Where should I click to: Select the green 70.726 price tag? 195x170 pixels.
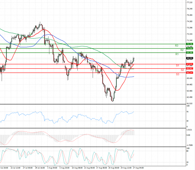[x=190, y=44]
